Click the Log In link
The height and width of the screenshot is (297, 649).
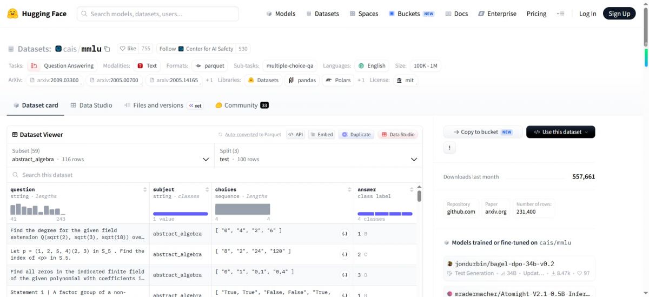pos(587,14)
